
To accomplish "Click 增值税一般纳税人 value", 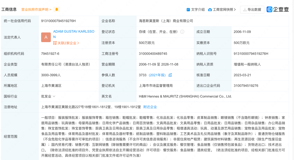I will tap(247, 64).
